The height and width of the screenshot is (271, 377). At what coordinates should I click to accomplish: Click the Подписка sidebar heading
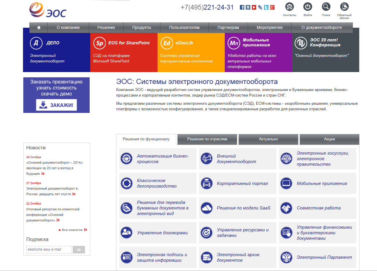click(x=37, y=239)
